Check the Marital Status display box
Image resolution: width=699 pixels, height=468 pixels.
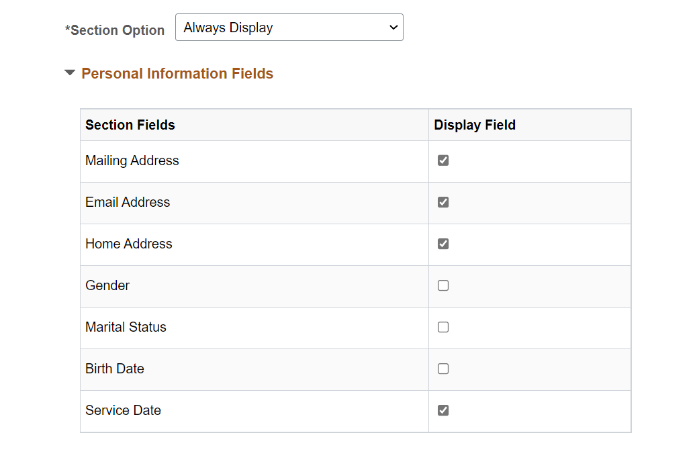443,327
